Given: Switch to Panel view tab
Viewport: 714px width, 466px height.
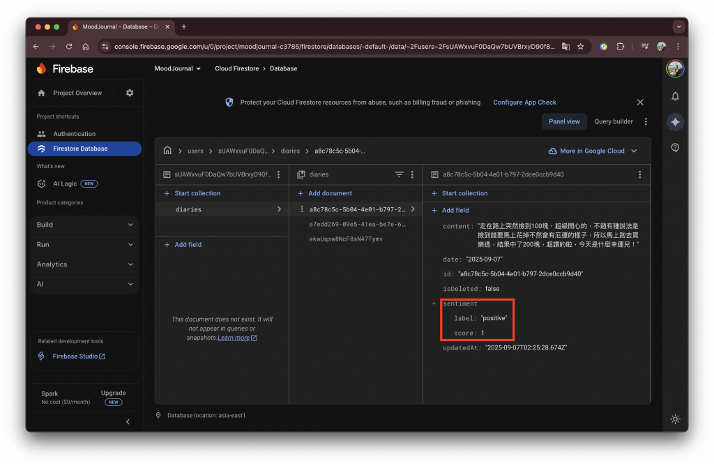Looking at the screenshot, I should coord(564,121).
